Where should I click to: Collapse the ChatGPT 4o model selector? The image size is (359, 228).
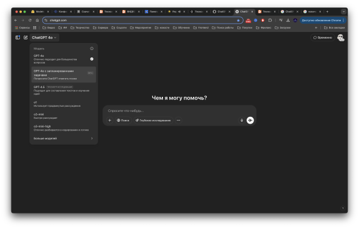point(44,37)
